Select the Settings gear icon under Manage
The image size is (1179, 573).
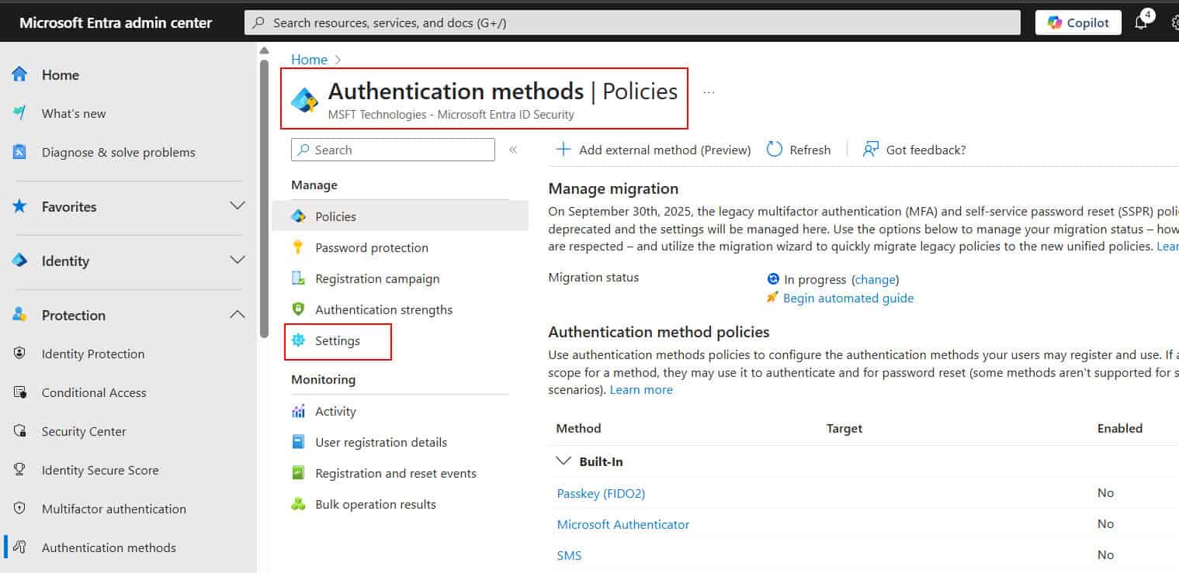pos(298,340)
